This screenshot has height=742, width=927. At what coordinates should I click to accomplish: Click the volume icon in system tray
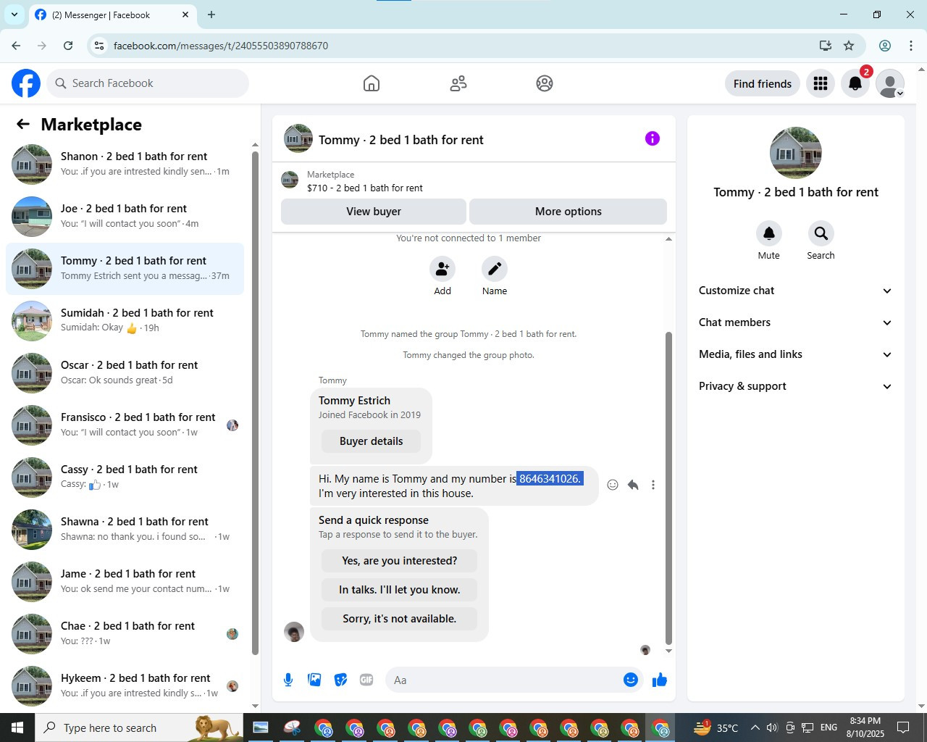772,728
